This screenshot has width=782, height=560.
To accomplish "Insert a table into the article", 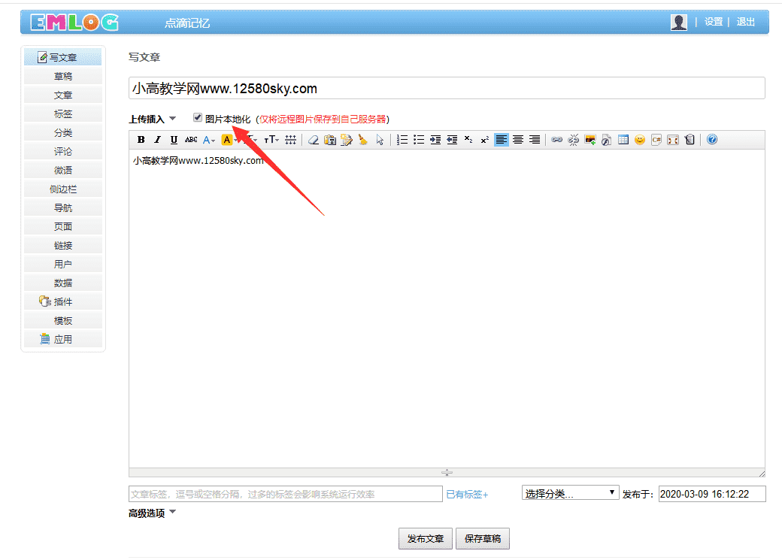I will 623,140.
